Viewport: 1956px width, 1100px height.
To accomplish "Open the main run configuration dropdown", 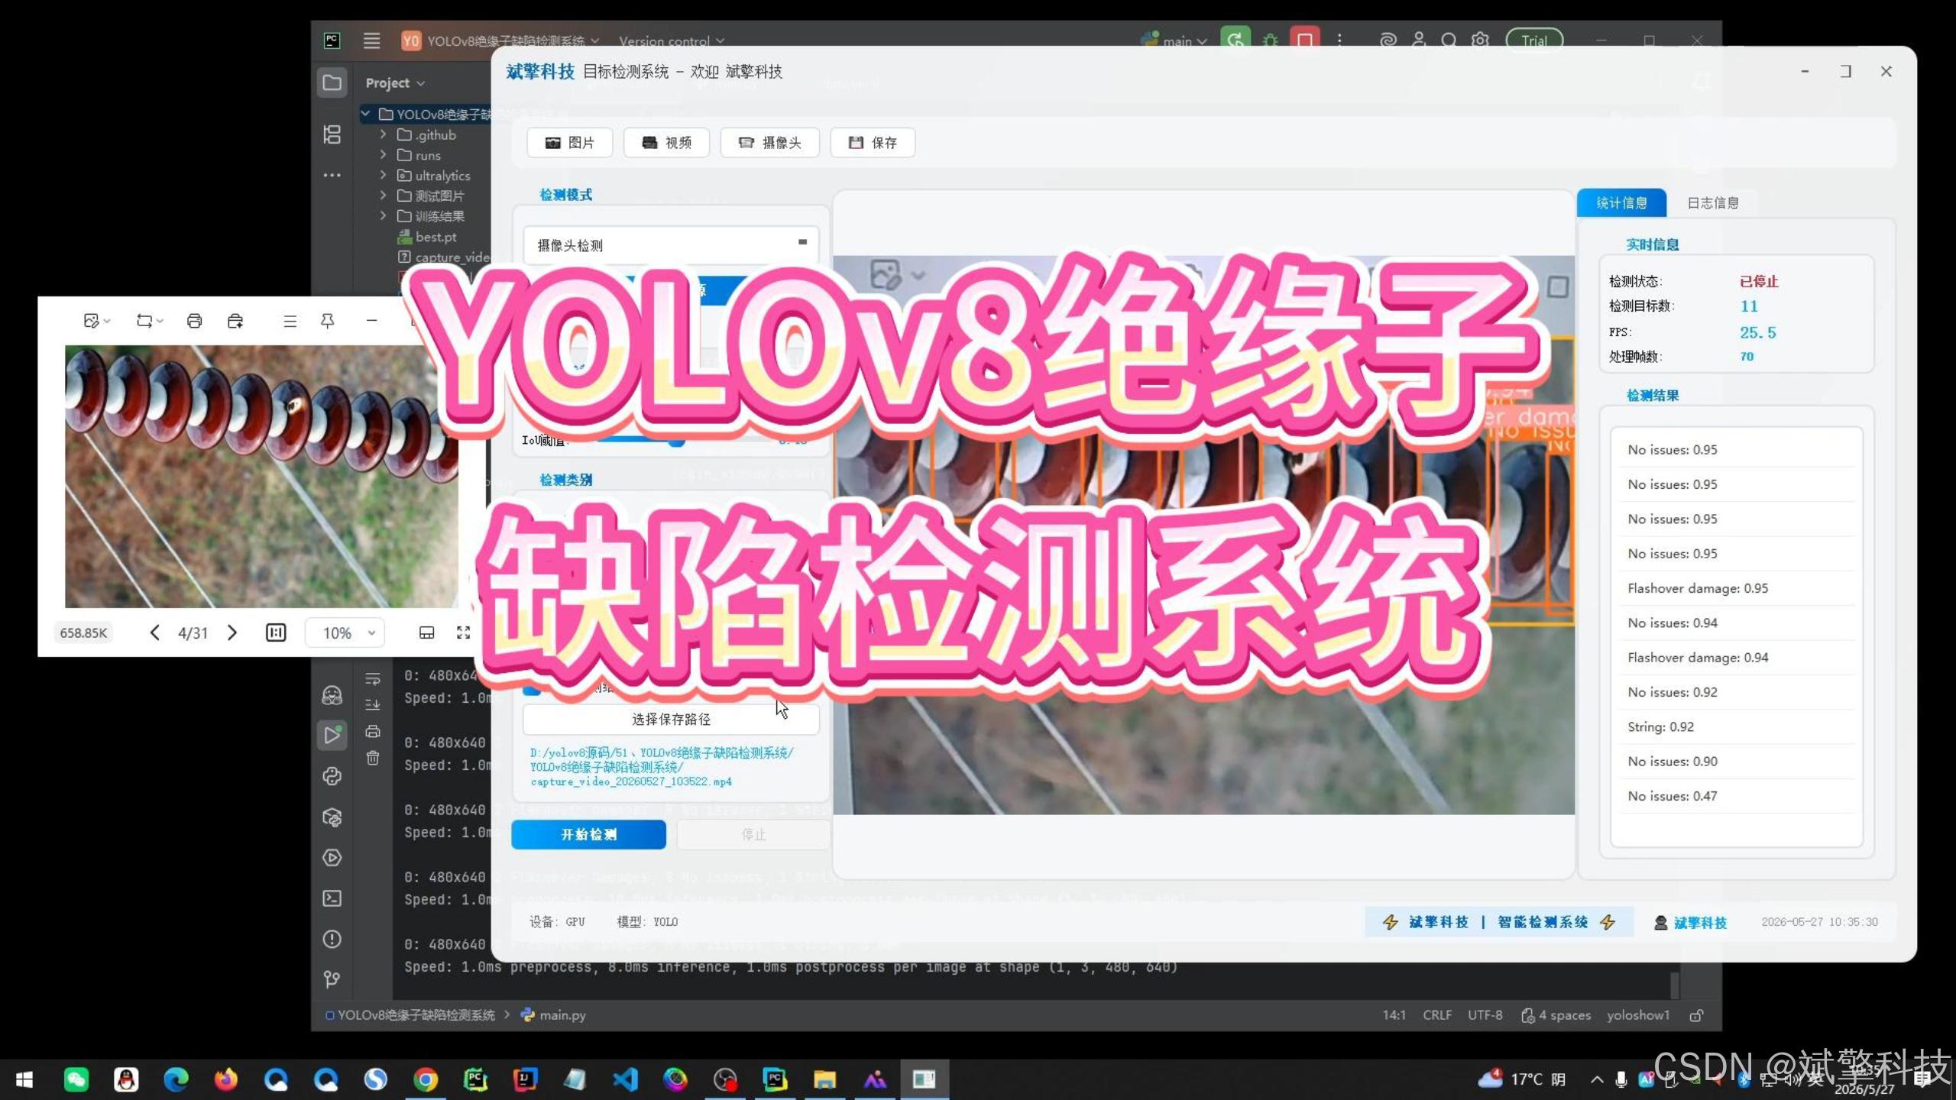I will point(1174,40).
